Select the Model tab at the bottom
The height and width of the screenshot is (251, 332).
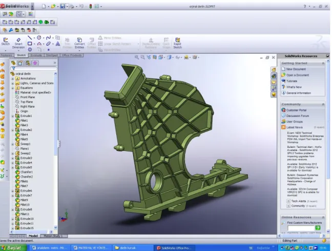click(33, 236)
